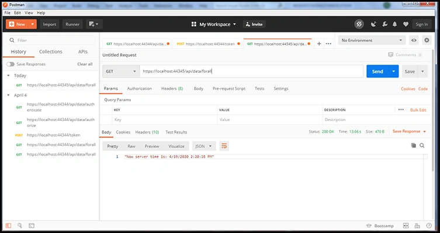The image size is (440, 233).
Task: Click the New button
Action: pyautogui.click(x=18, y=24)
